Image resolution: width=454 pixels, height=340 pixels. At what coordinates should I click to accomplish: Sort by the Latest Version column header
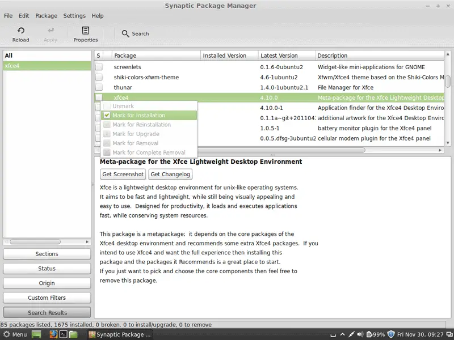tap(287, 56)
